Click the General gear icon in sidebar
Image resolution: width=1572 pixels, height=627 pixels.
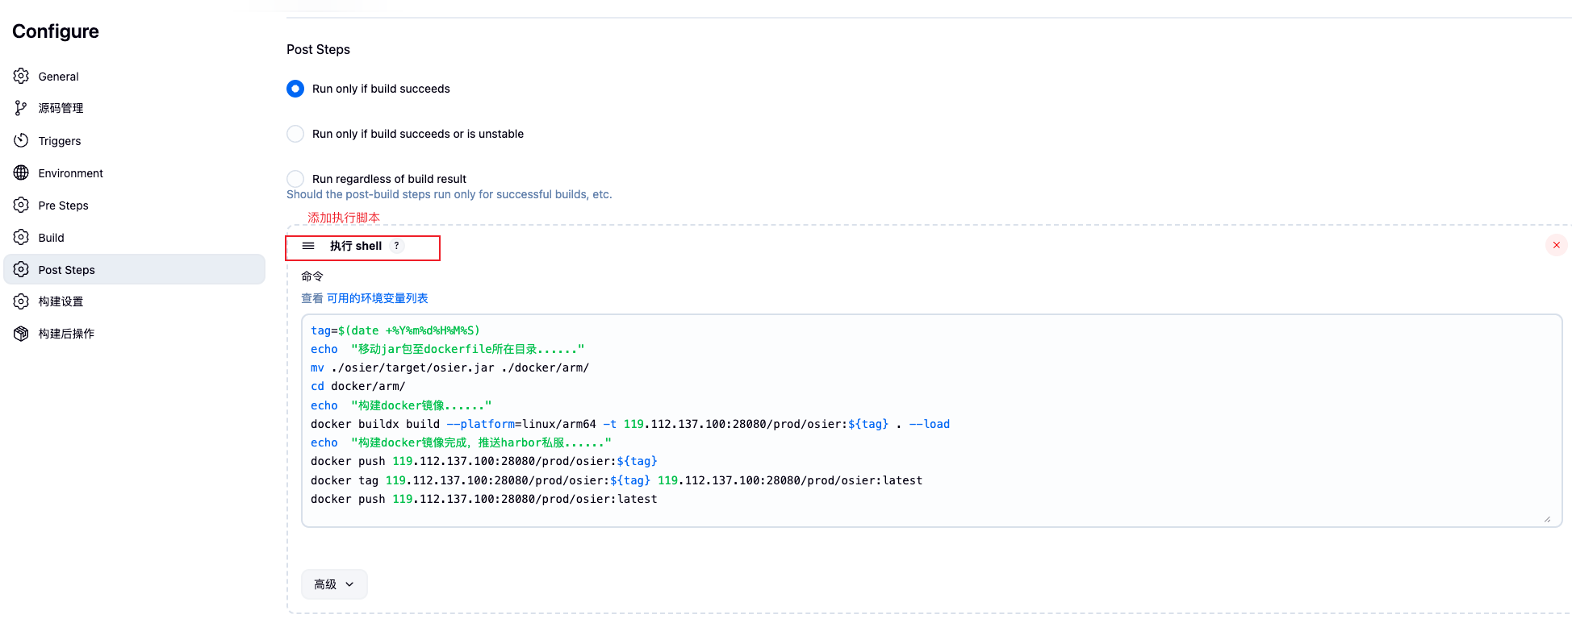(x=21, y=76)
